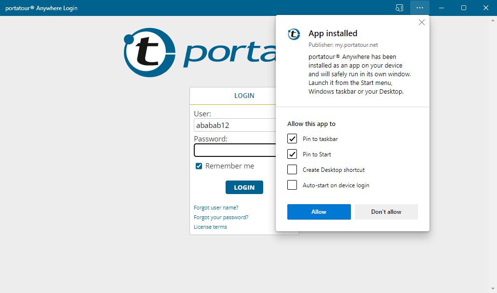Close the portatour Anywhere window
The width and height of the screenshot is (497, 293).
point(485,8)
